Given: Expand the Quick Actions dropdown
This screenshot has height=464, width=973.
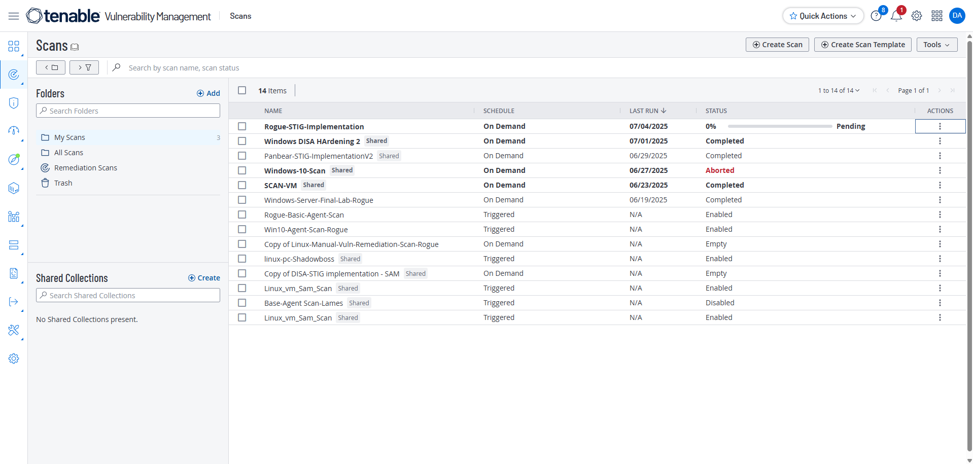Looking at the screenshot, I should (x=823, y=16).
